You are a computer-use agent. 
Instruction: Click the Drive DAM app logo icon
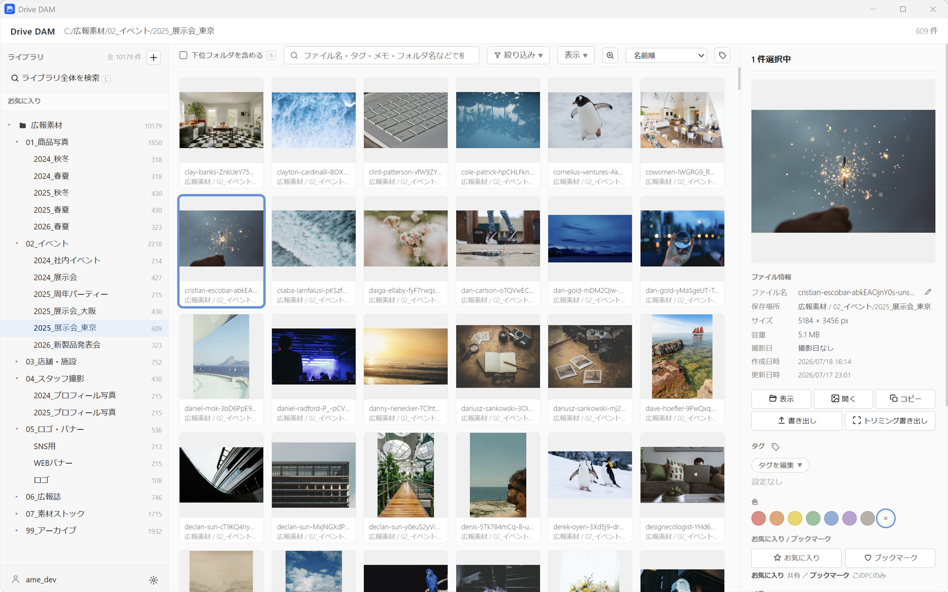(9, 9)
